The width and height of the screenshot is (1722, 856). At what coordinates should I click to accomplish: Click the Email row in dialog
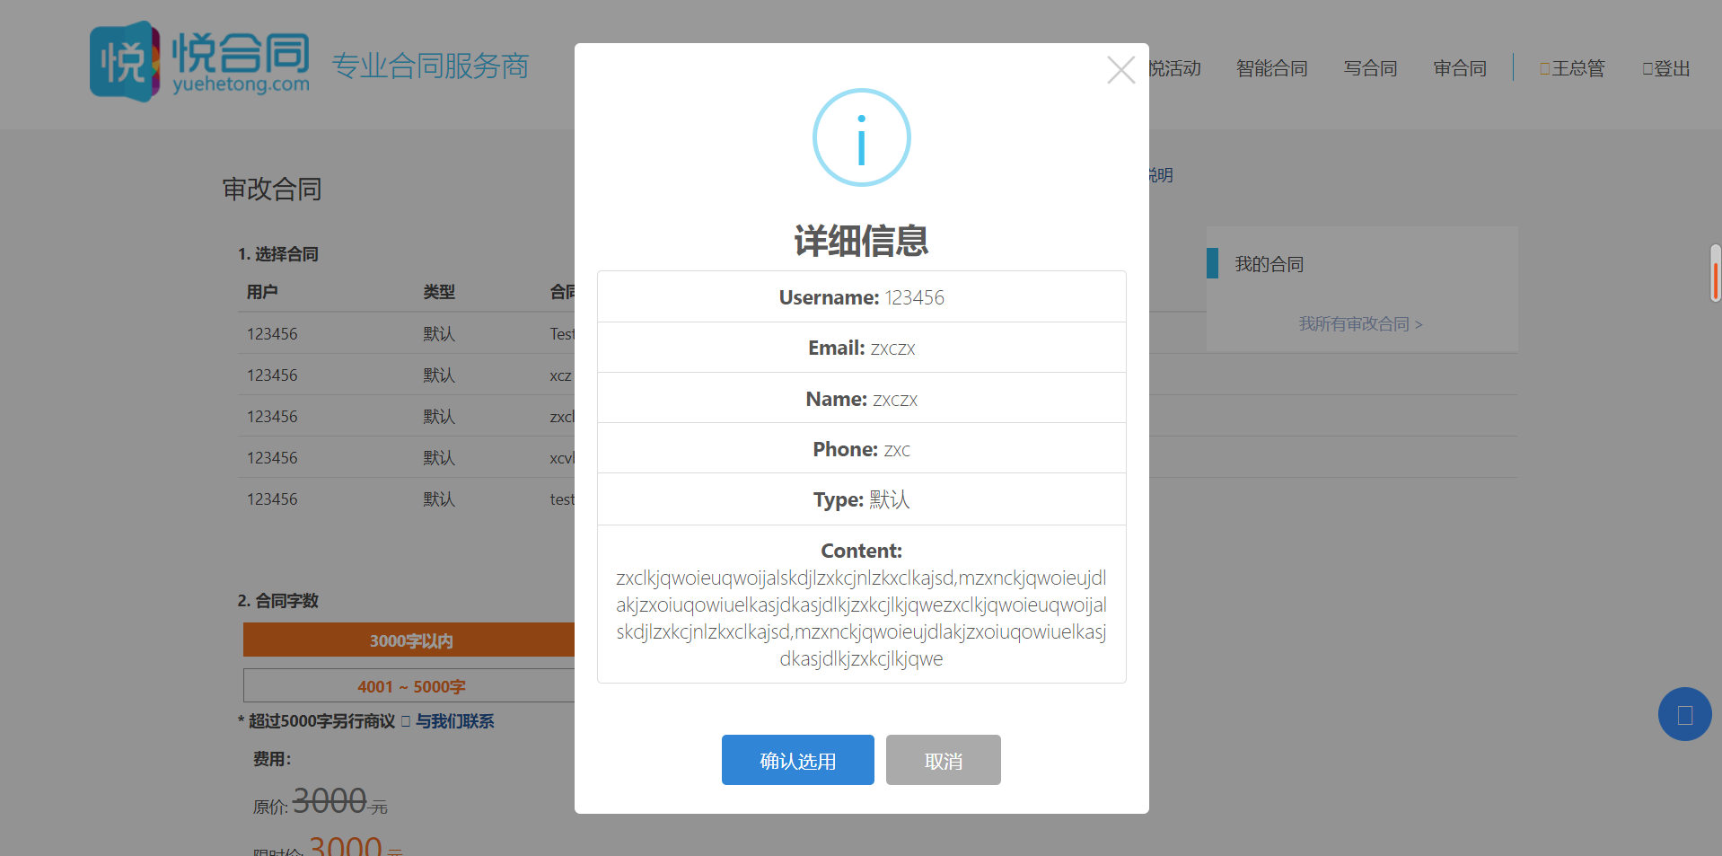point(862,348)
